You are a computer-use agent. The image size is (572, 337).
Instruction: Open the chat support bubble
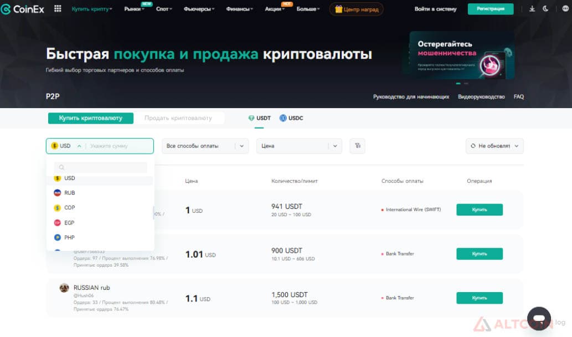tap(539, 318)
